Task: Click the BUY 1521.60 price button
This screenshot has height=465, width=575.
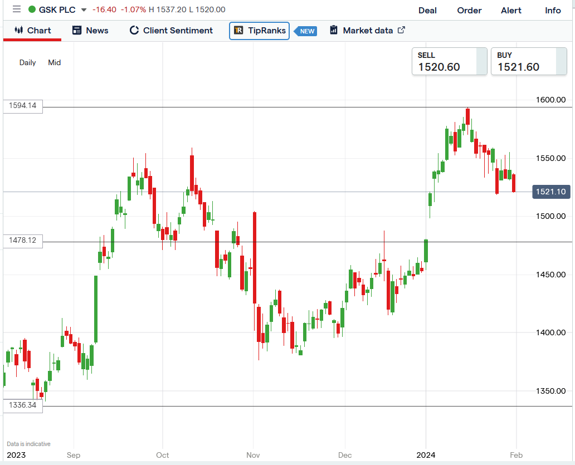Action: point(529,62)
